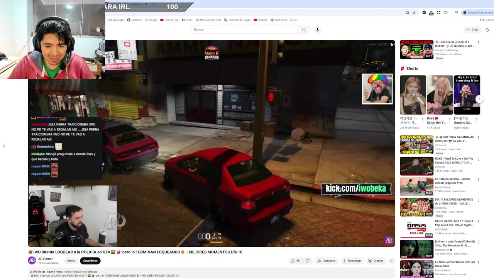Open options for ROSÉ Hard To Love

(x=479, y=159)
